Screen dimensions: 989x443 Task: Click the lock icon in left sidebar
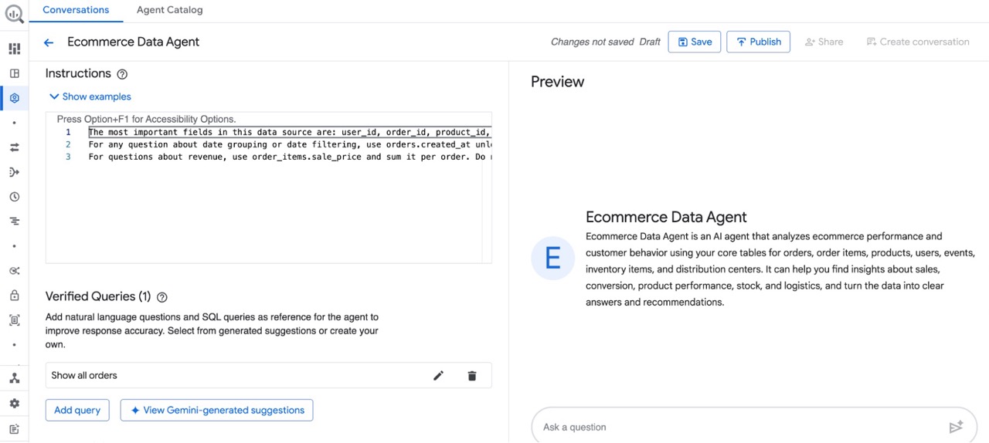14,296
